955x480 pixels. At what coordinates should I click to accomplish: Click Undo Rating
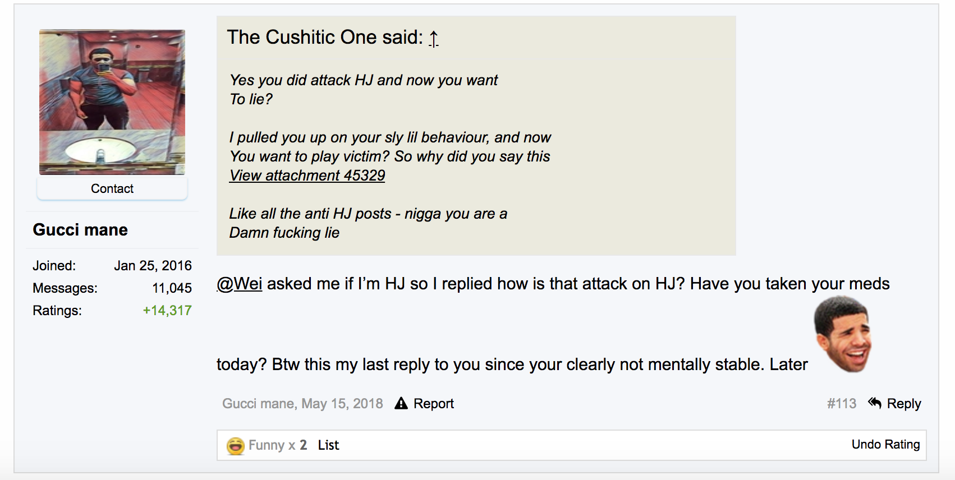click(x=885, y=445)
